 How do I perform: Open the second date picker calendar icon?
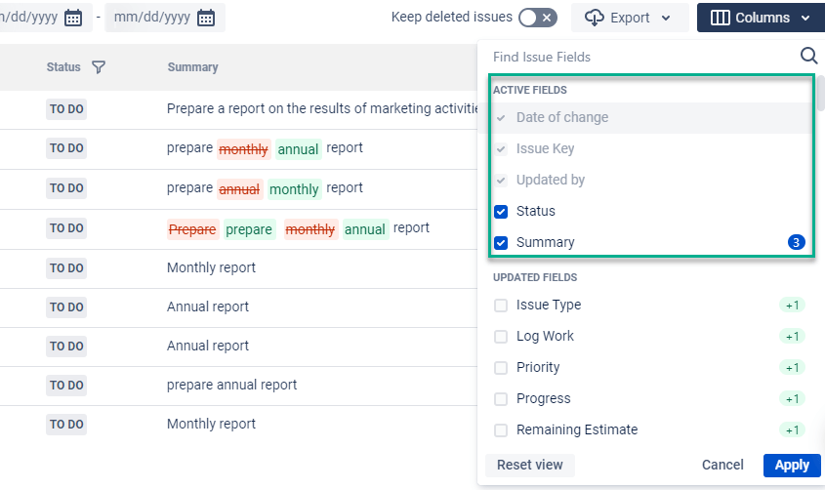coord(206,18)
